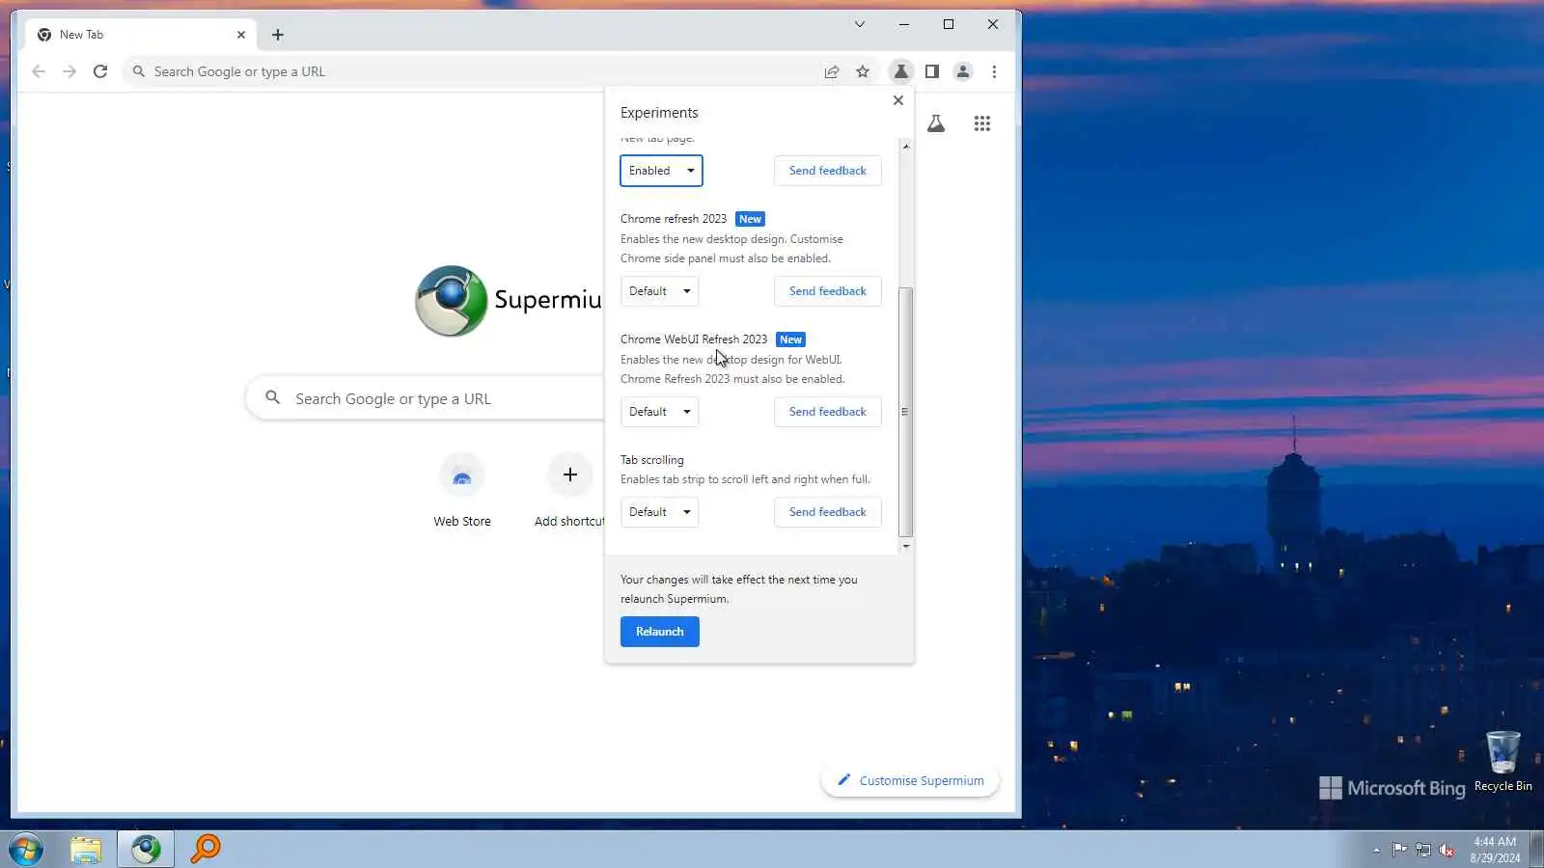Open the tab search chevron

pyautogui.click(x=860, y=24)
